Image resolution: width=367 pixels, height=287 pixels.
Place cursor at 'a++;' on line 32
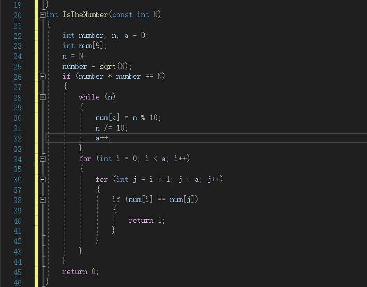click(x=103, y=138)
